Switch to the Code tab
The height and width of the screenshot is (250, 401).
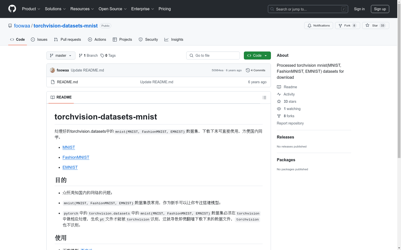point(18,39)
